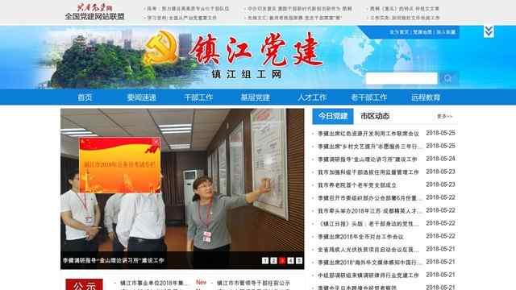
Task: Open 远程教育 navigation menu item
Action: (426, 97)
